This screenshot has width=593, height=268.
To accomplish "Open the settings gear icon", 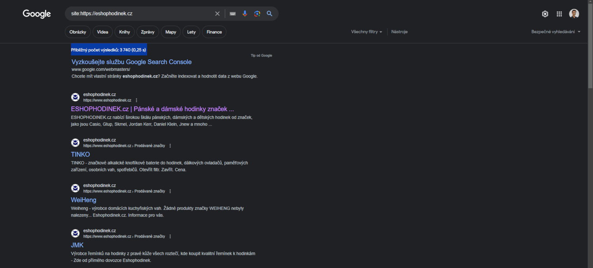I will pos(545,14).
